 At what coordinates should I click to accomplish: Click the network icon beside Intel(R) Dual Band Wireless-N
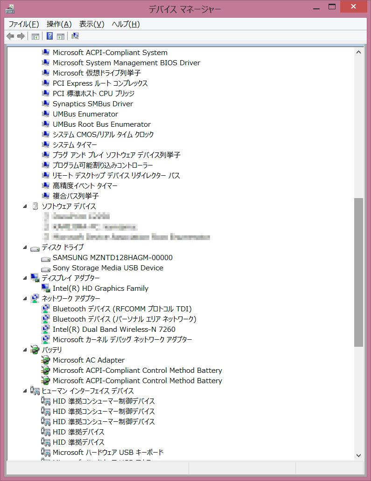click(45, 329)
